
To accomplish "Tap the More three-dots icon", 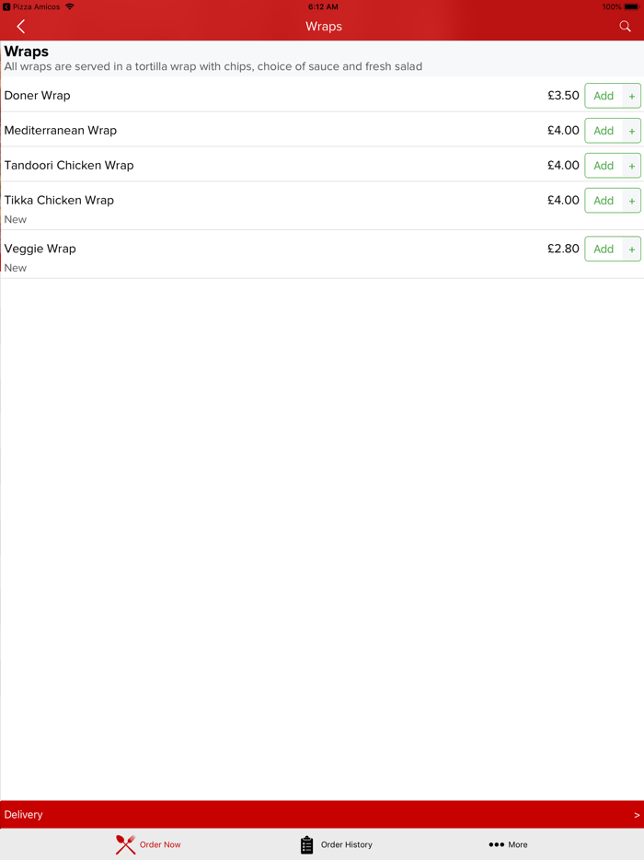I will point(496,844).
